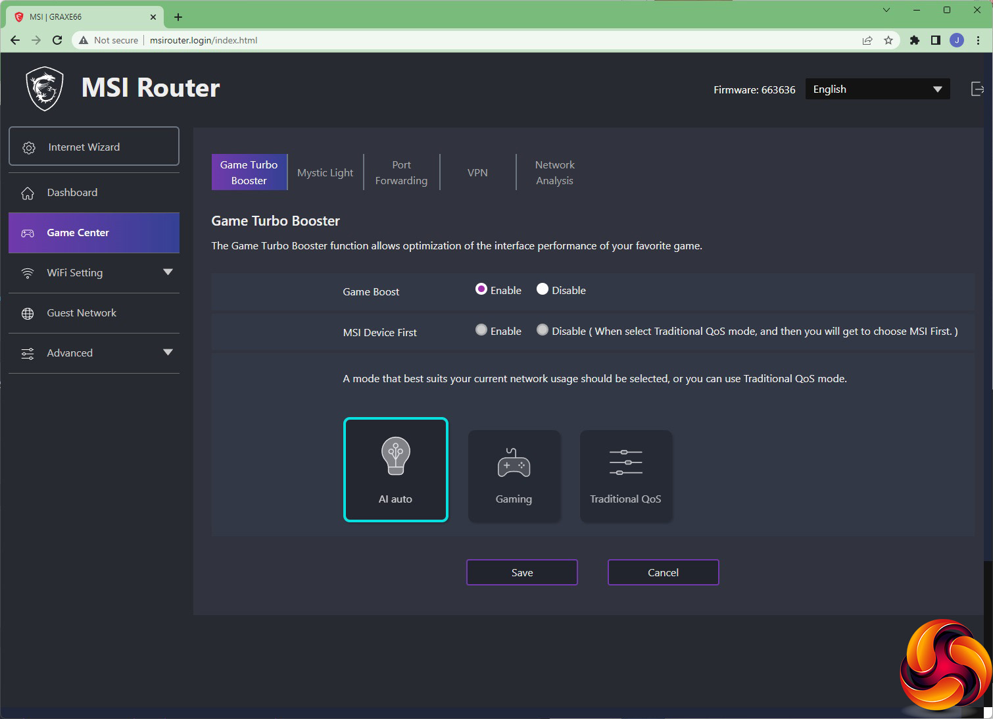Enable MSI Device First

481,330
